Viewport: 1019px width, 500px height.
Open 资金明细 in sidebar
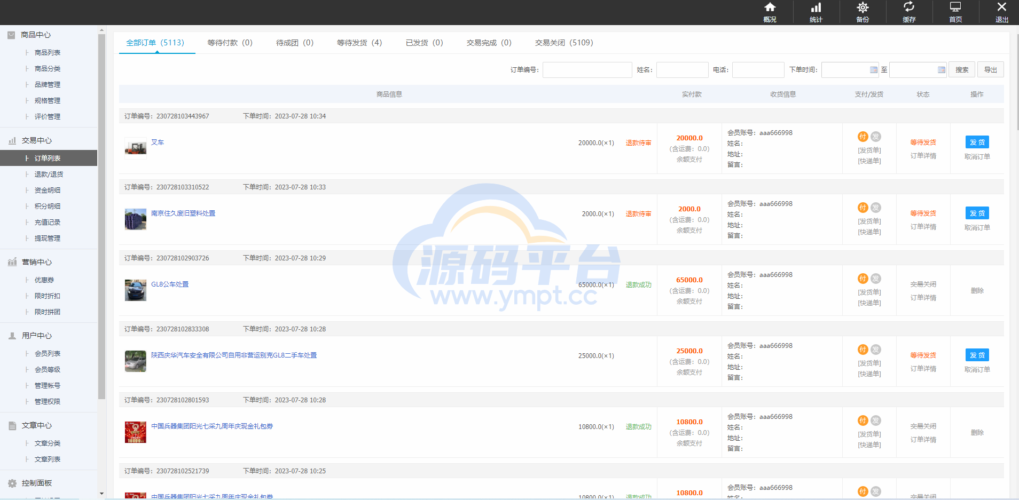[x=48, y=191]
